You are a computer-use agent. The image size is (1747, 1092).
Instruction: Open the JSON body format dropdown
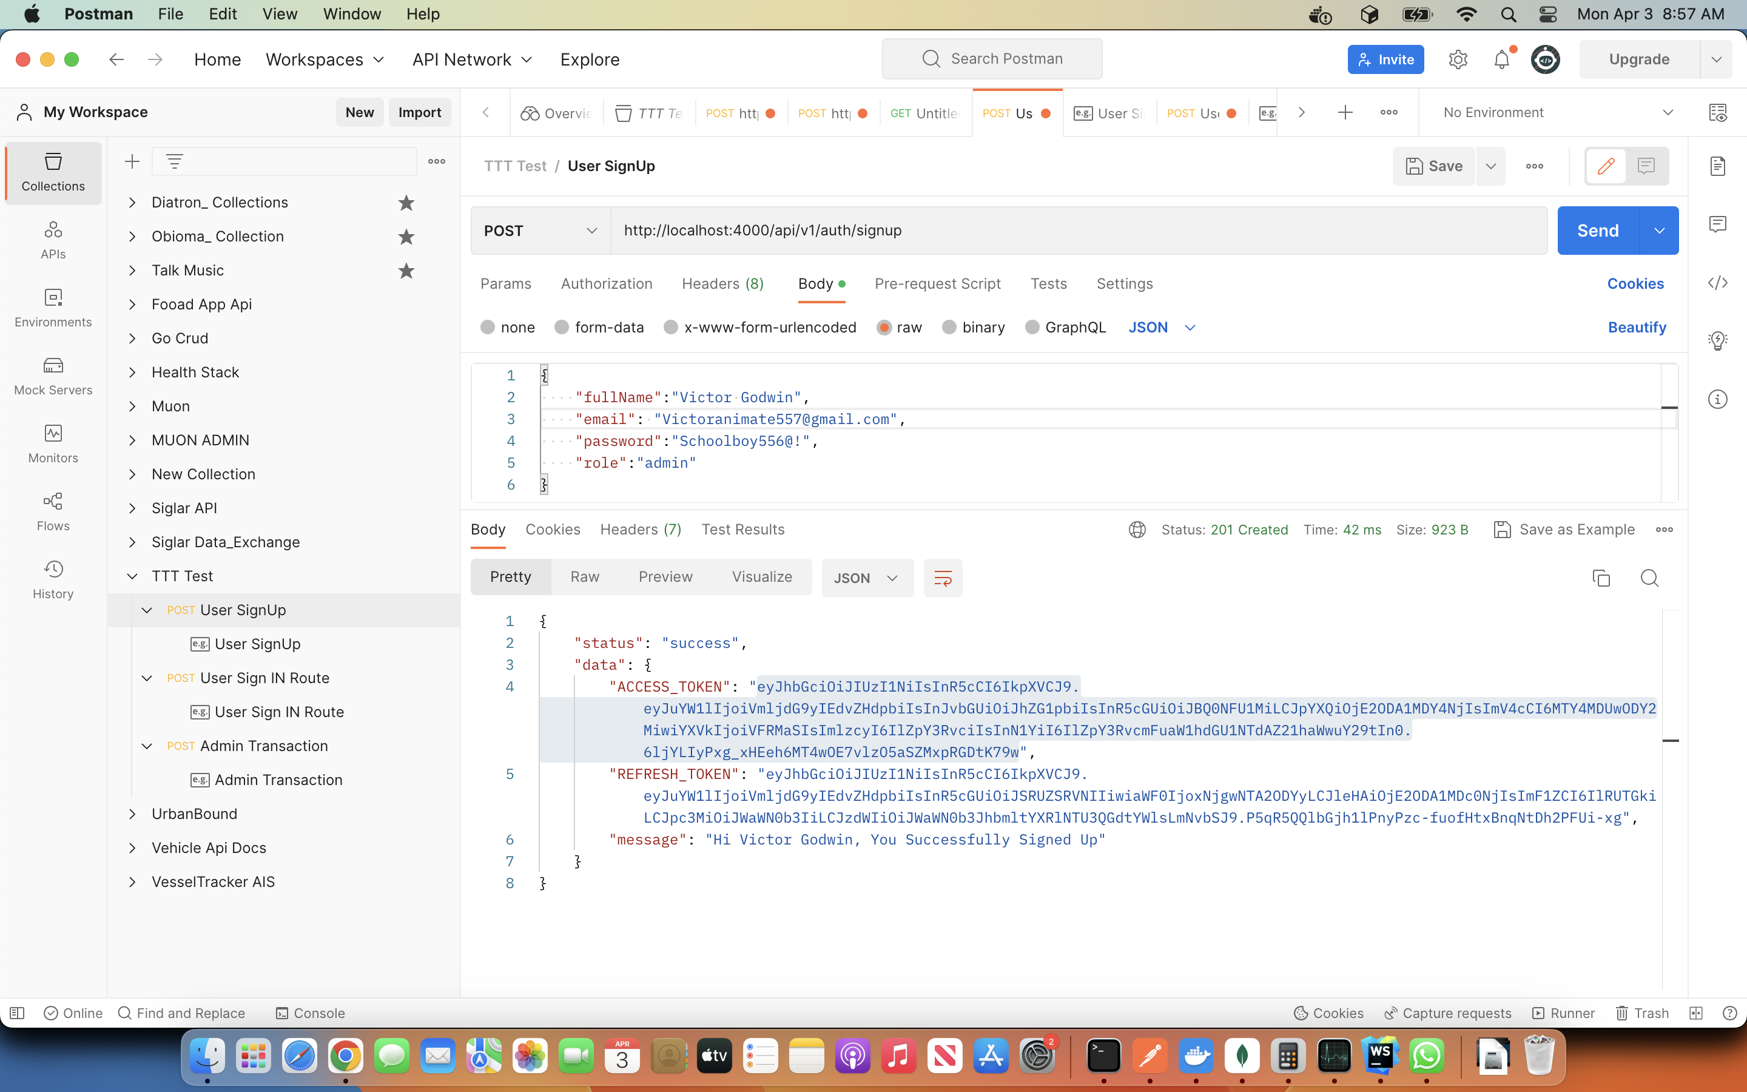pos(1162,328)
